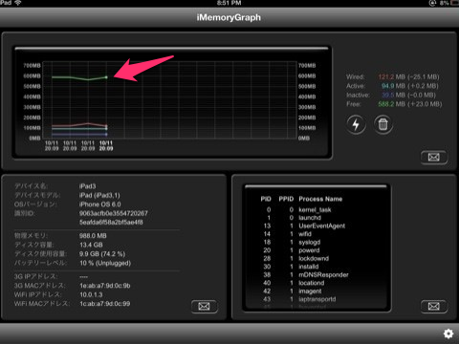
Task: Tap the PID column header
Action: [x=266, y=199]
